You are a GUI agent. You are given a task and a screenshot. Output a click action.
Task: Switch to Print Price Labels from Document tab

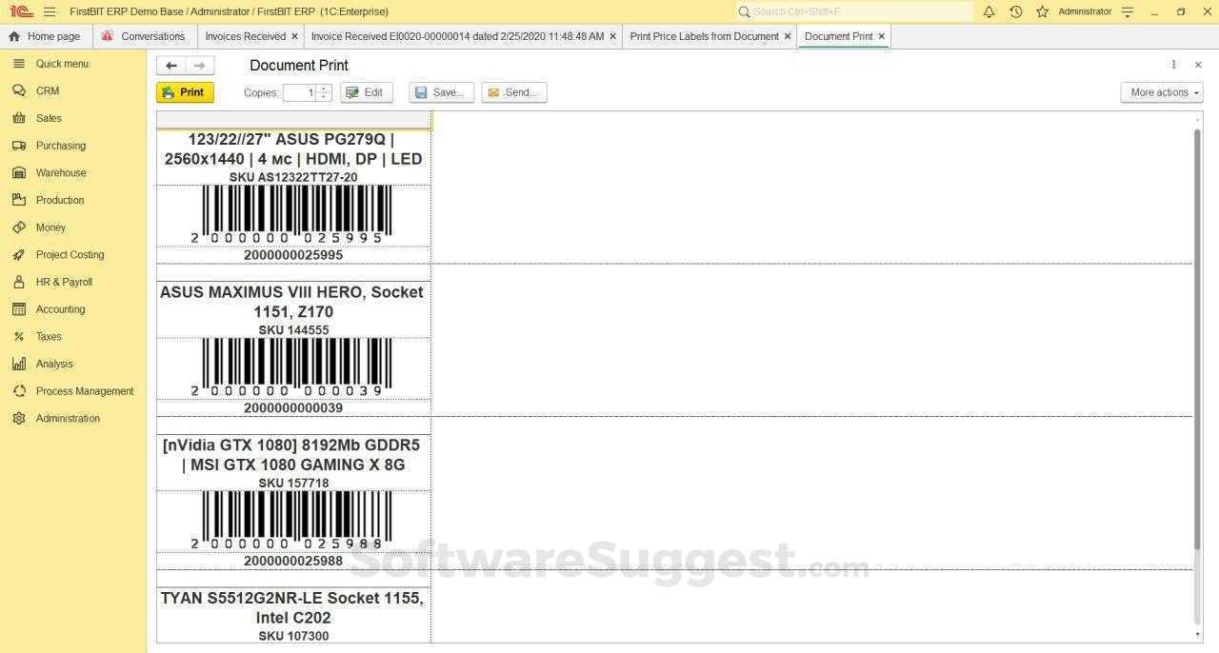[x=704, y=36]
